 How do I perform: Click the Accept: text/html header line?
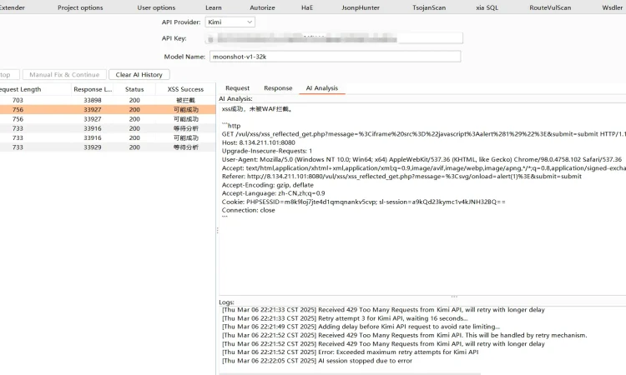click(x=423, y=167)
